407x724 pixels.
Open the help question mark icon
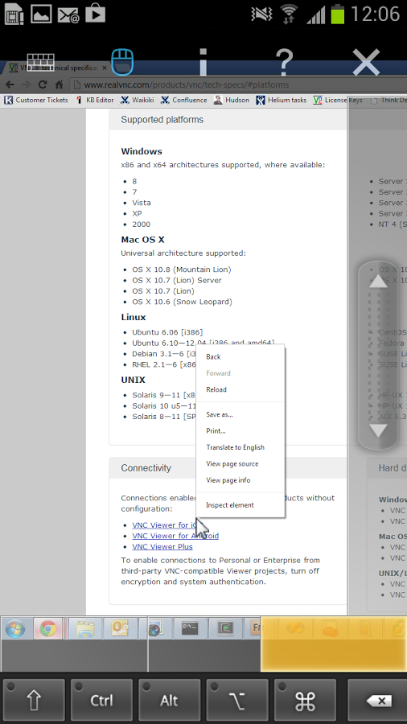point(284,62)
